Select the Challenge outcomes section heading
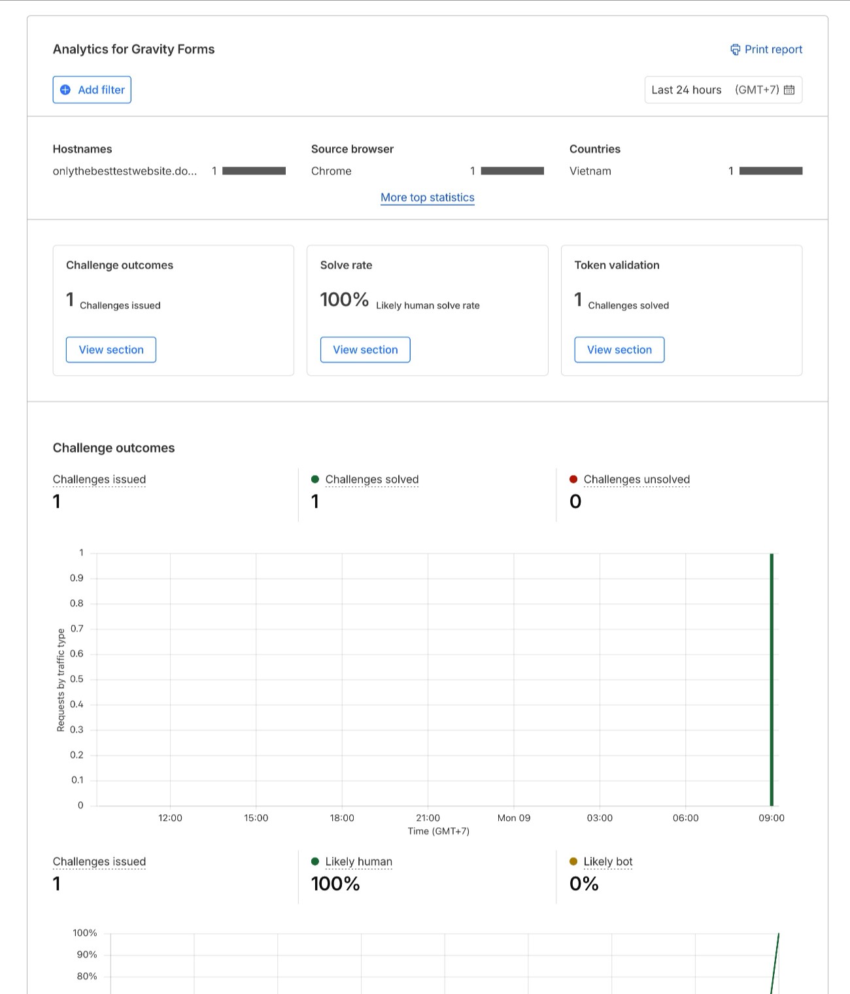This screenshot has height=994, width=850. [x=114, y=448]
